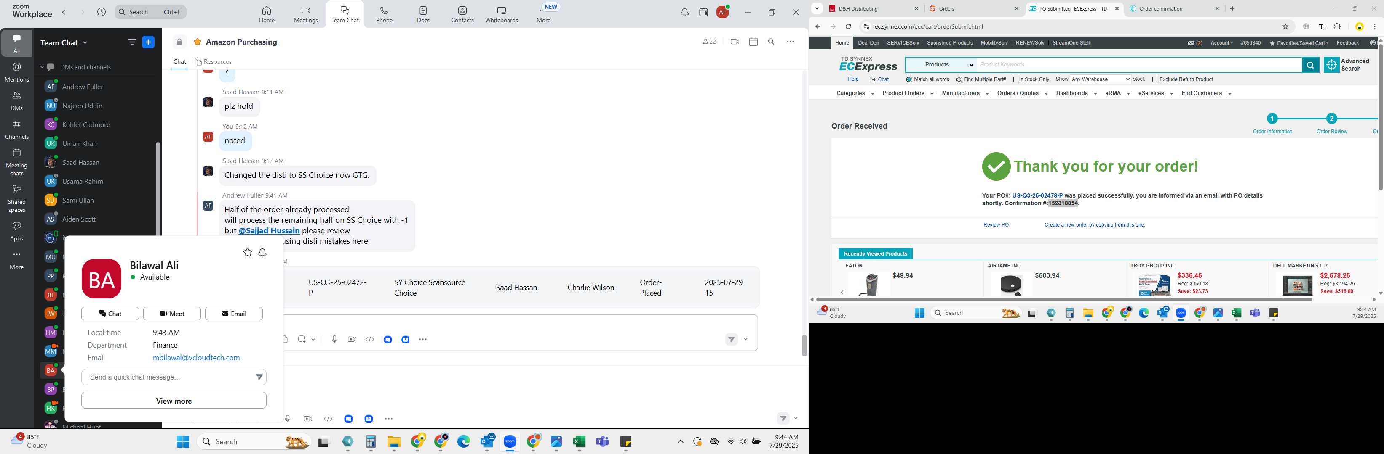Toggle star on Amazon Purchasing channel
This screenshot has width=1384, height=454.
[198, 42]
